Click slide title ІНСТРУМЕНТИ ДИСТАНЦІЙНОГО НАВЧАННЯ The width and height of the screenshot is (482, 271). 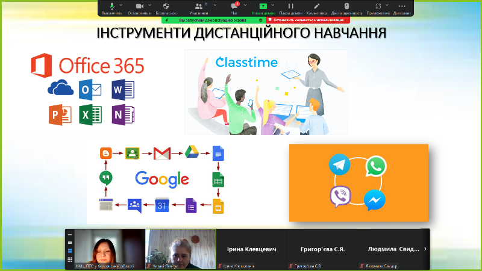pyautogui.click(x=242, y=33)
